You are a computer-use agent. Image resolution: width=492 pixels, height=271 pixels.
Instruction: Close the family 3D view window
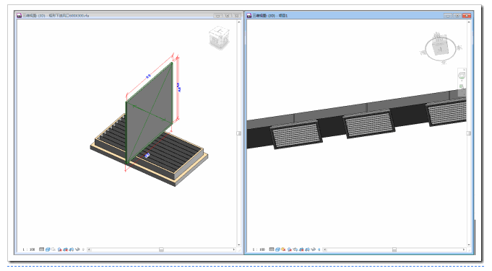(x=236, y=15)
